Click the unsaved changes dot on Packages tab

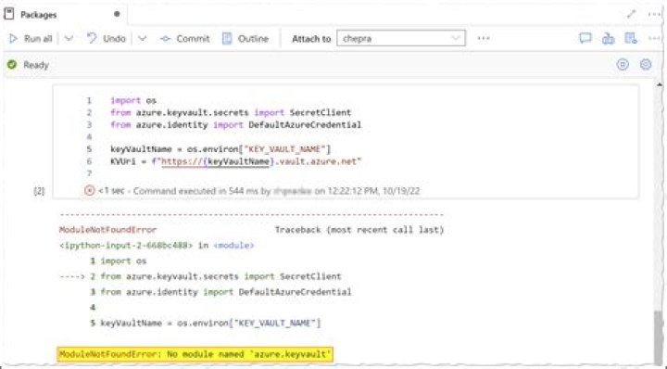pos(117,14)
